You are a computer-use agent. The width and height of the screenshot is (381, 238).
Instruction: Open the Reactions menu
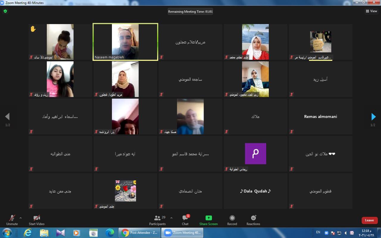[253, 220]
